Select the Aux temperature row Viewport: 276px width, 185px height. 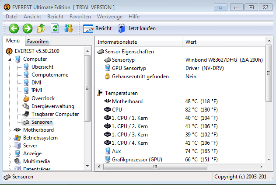180,151
